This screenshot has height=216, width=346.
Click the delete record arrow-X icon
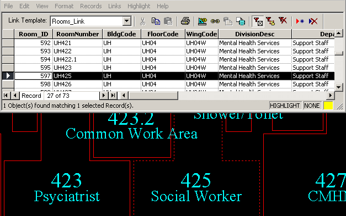point(313,21)
